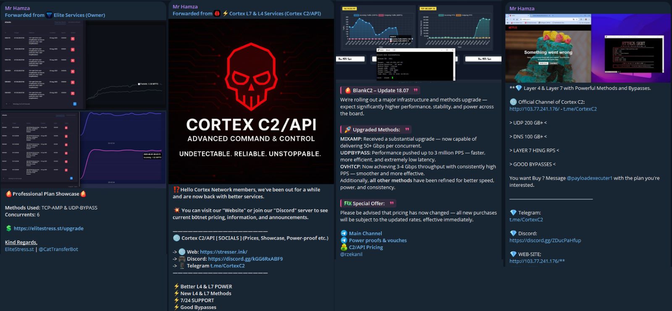Open the screenshot with the purple line graphs

click(84, 149)
